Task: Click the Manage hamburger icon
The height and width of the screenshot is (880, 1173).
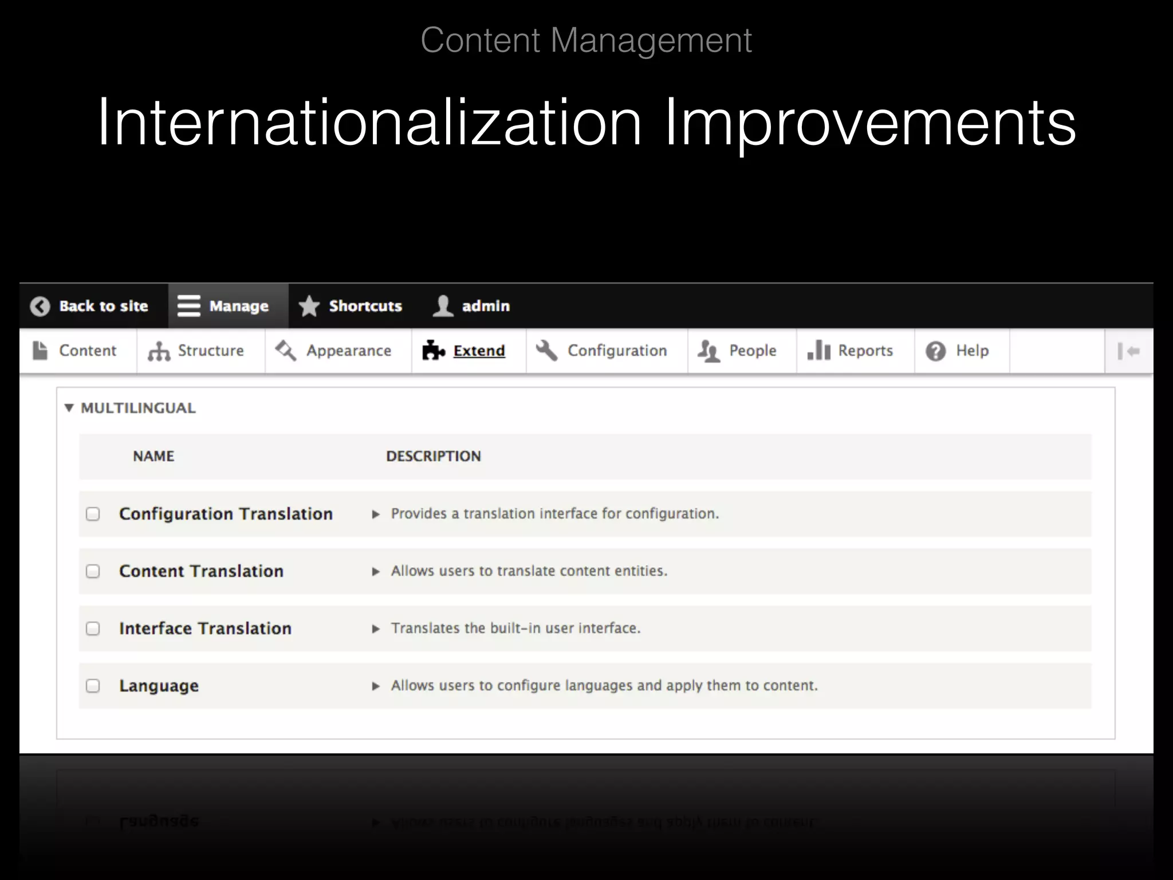Action: [x=188, y=306]
